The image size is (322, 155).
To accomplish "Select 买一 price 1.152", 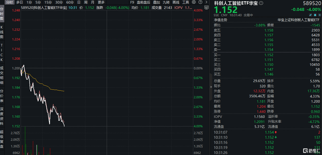I will pyautogui.click(x=269, y=55).
